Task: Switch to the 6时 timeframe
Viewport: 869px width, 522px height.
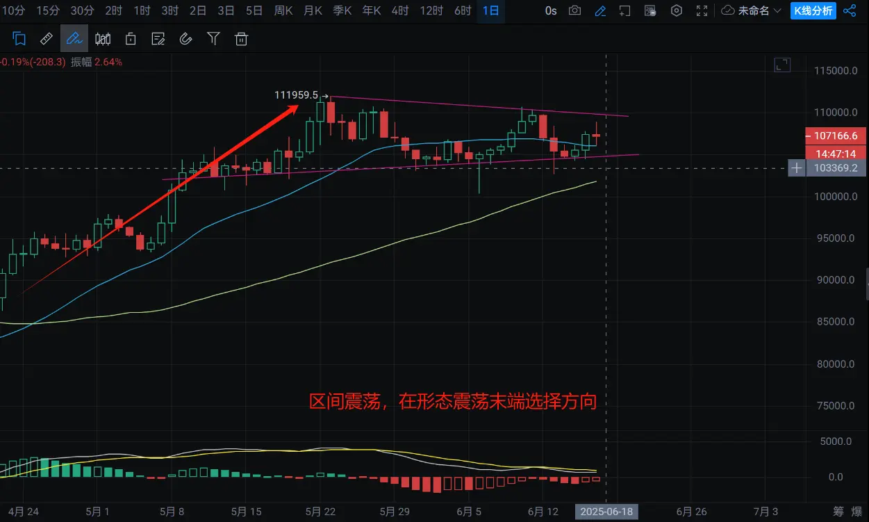Action: [463, 10]
